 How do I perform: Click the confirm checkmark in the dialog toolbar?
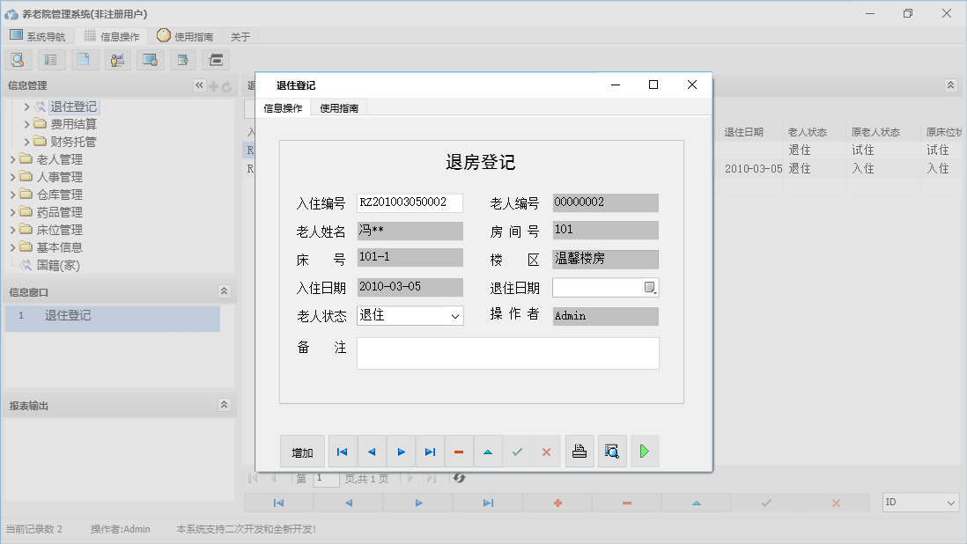point(517,451)
